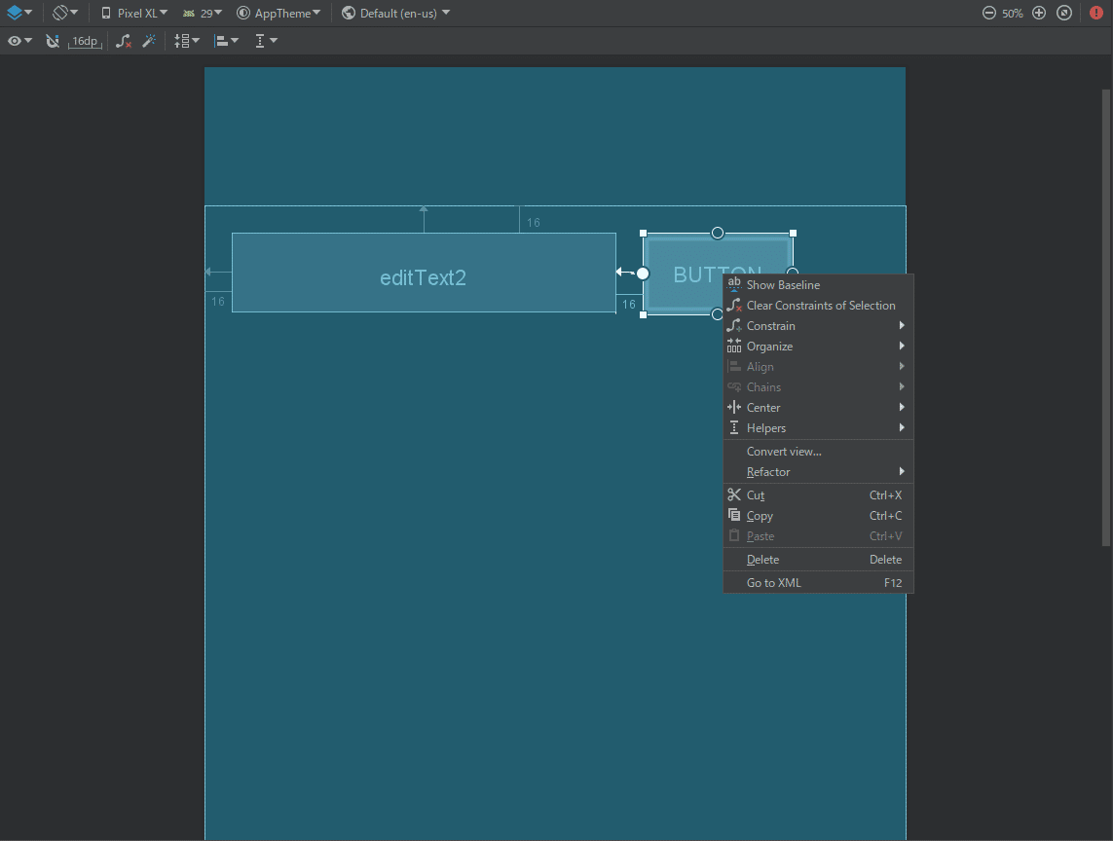
Task: Open the align toolbar dropdown
Action: pyautogui.click(x=227, y=41)
